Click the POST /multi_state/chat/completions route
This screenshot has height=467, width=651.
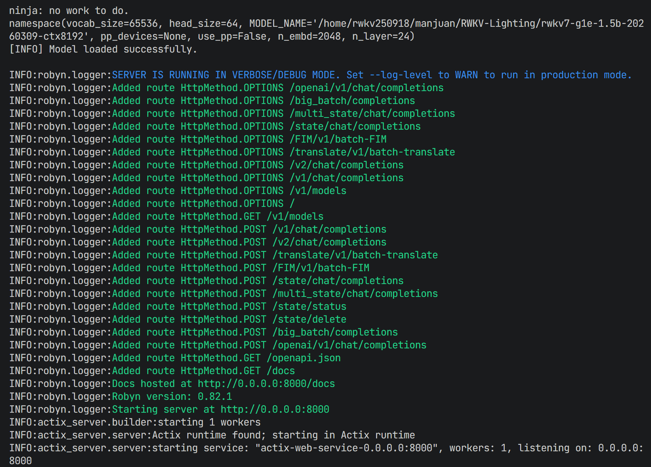point(355,294)
